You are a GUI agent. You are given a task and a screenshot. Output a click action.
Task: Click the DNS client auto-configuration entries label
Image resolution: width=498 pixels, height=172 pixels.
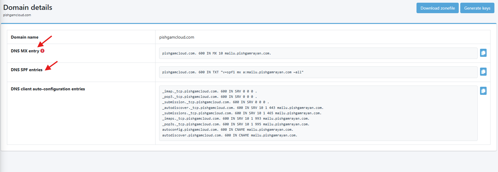(x=48, y=89)
